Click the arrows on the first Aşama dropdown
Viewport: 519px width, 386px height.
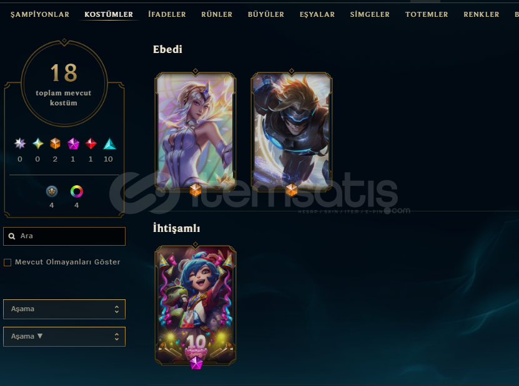tap(117, 309)
